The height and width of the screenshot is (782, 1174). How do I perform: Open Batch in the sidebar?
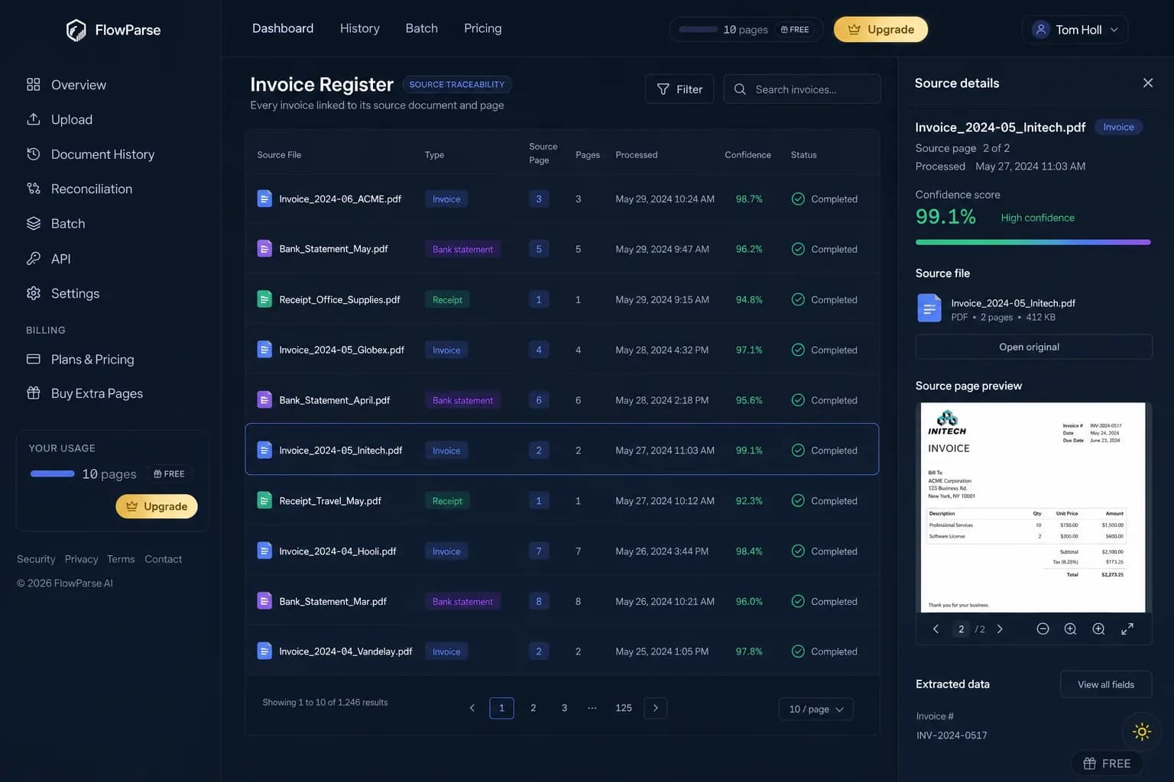pyautogui.click(x=56, y=224)
